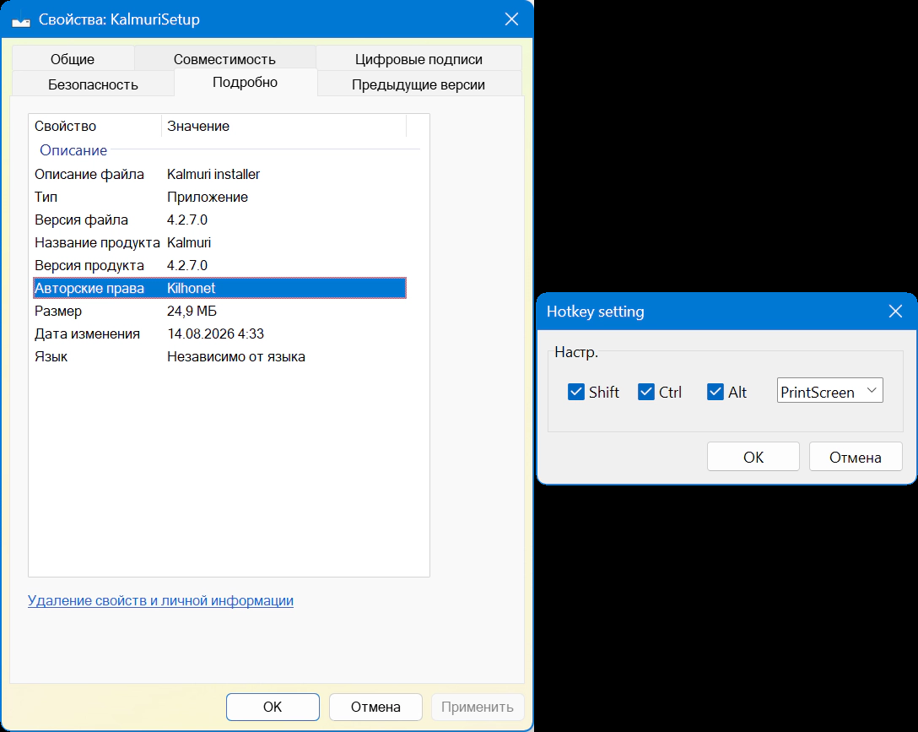This screenshot has height=732, width=918.
Task: Click the Свойство column header
Action: point(95,126)
